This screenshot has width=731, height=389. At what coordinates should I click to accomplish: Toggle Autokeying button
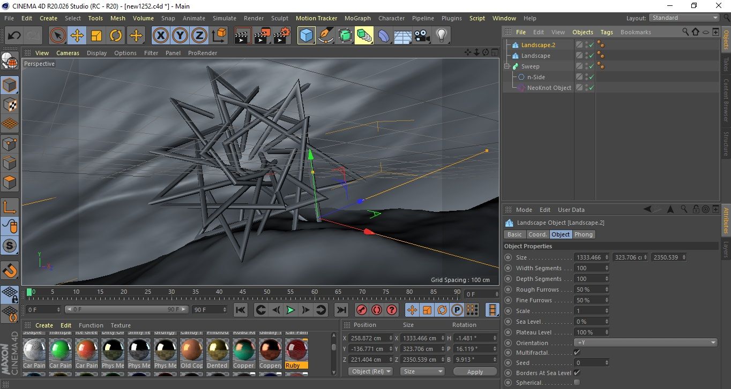coord(377,310)
